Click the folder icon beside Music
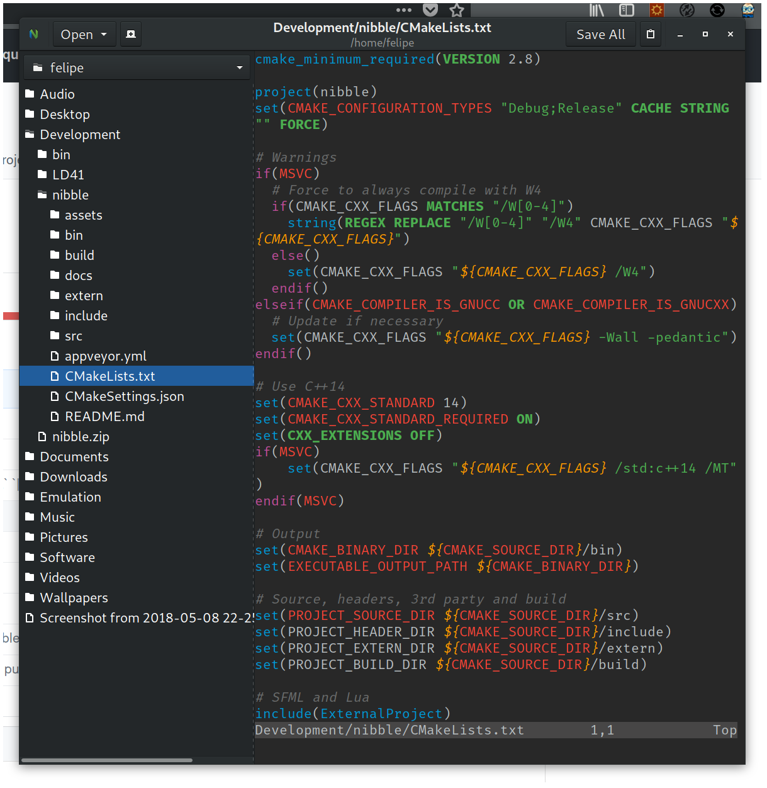Image resolution: width=767 pixels, height=788 pixels. 30,517
